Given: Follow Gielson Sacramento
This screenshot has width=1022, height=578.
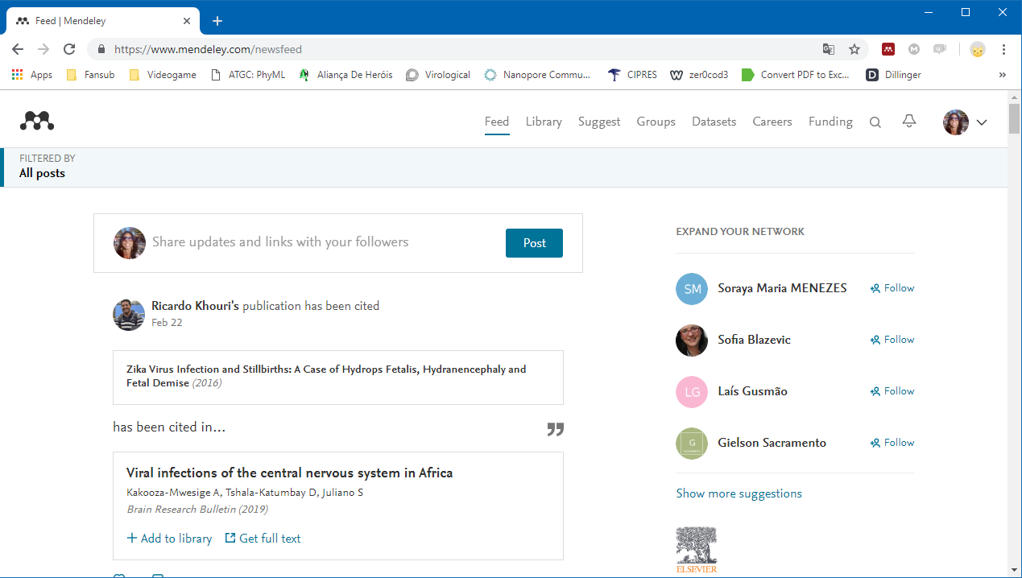Looking at the screenshot, I should pyautogui.click(x=892, y=443).
